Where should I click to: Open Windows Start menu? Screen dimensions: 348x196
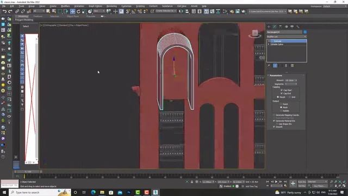[x=4, y=192]
